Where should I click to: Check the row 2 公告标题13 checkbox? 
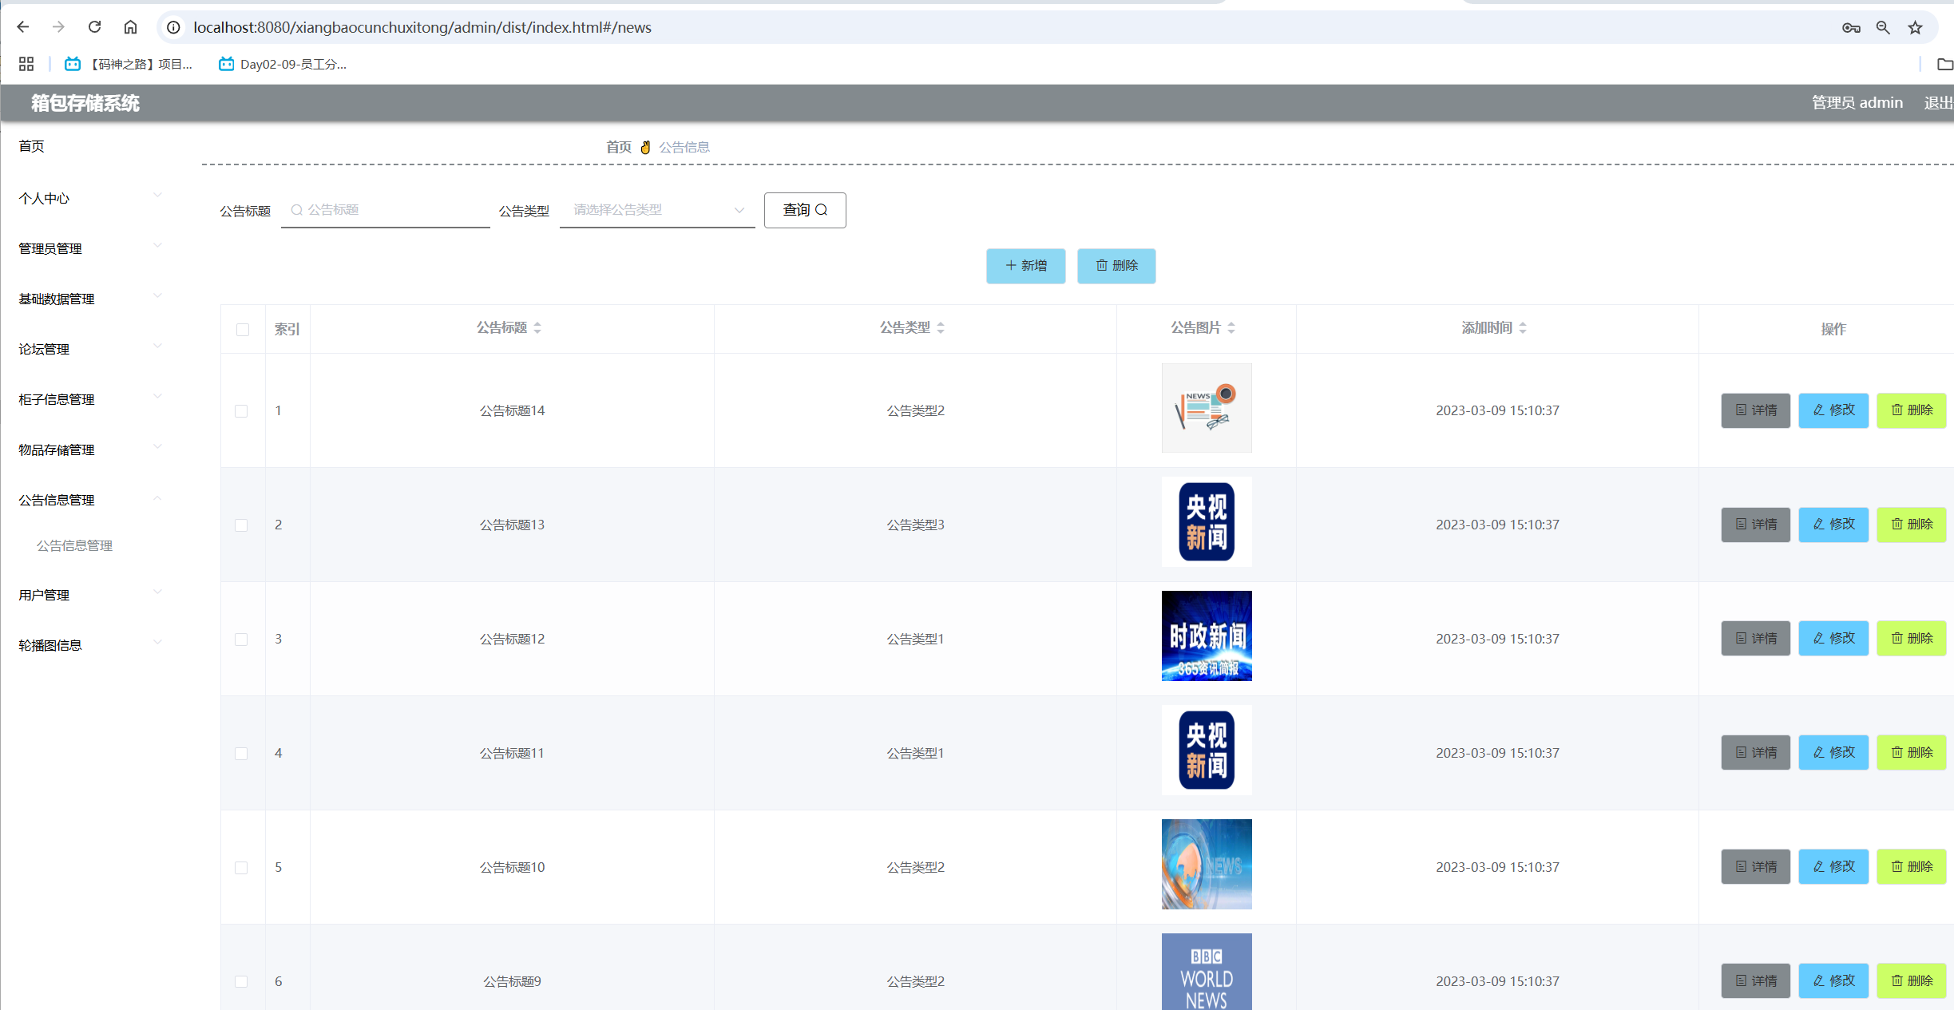click(x=241, y=525)
